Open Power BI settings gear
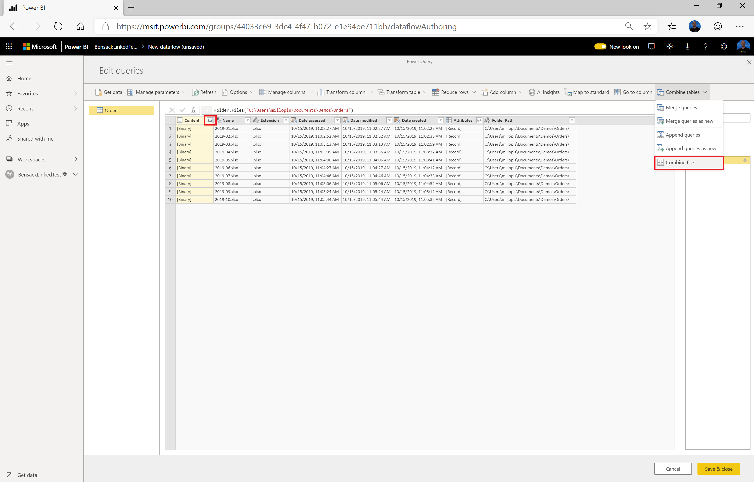Image resolution: width=754 pixels, height=482 pixels. click(669, 47)
